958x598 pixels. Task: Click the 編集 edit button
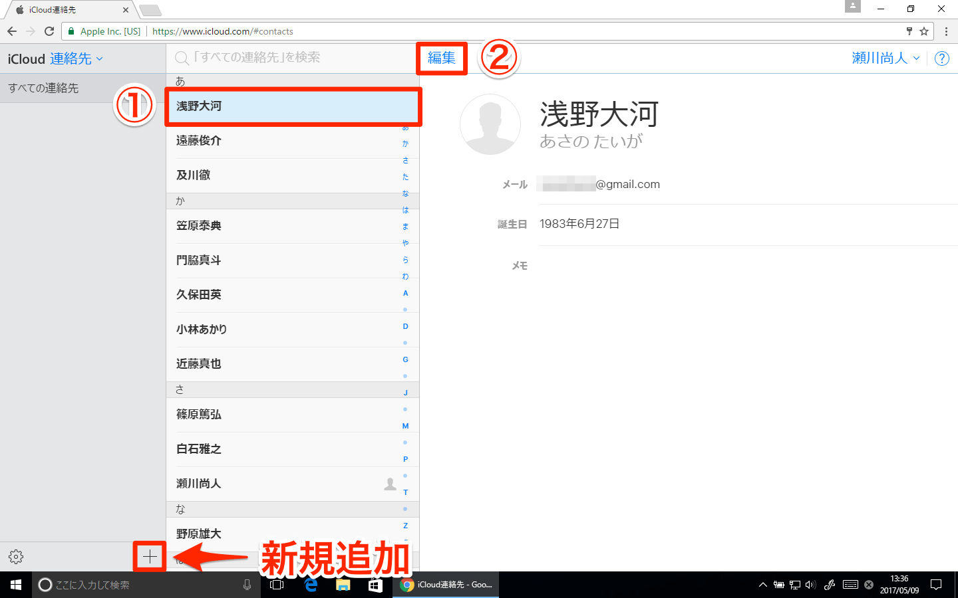(442, 58)
